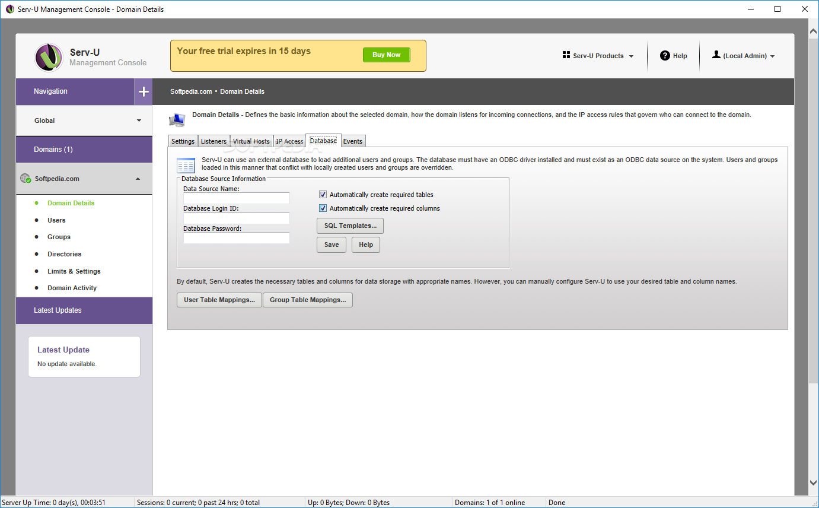Click the Data Source Name field
Viewport: 819px width, 508px height.
(237, 198)
